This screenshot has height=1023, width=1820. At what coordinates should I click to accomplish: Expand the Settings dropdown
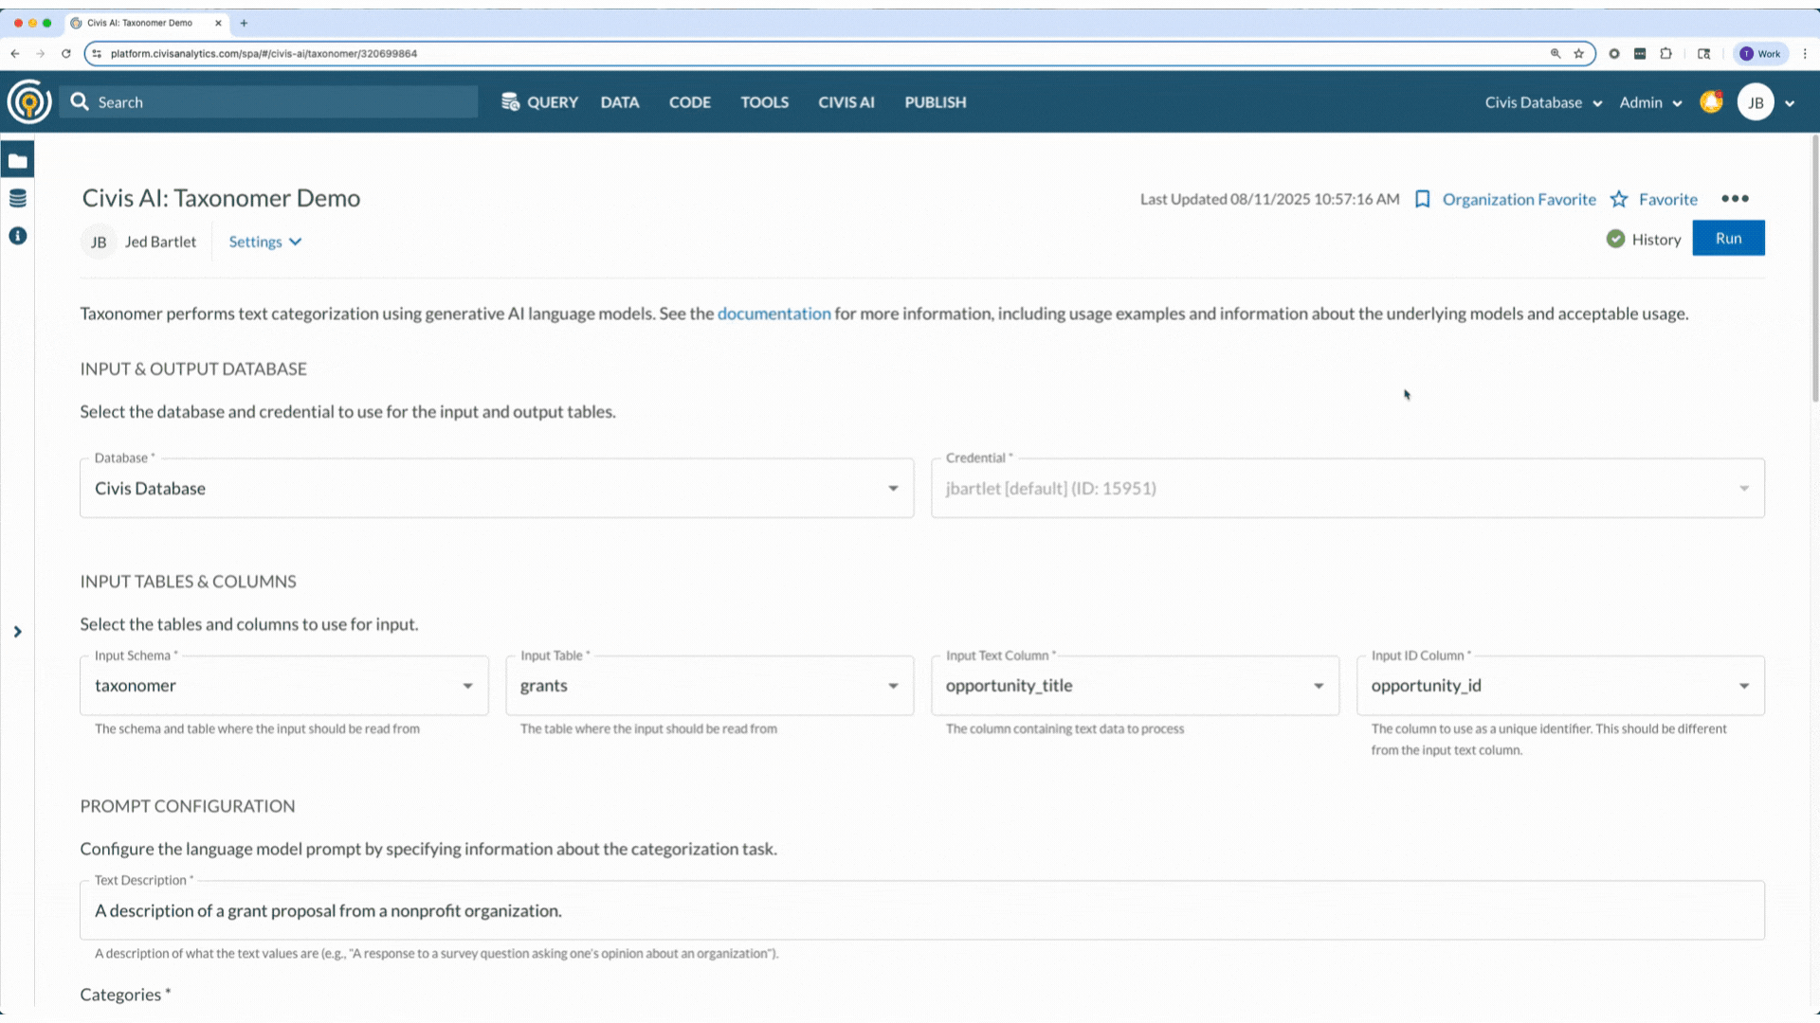point(265,242)
